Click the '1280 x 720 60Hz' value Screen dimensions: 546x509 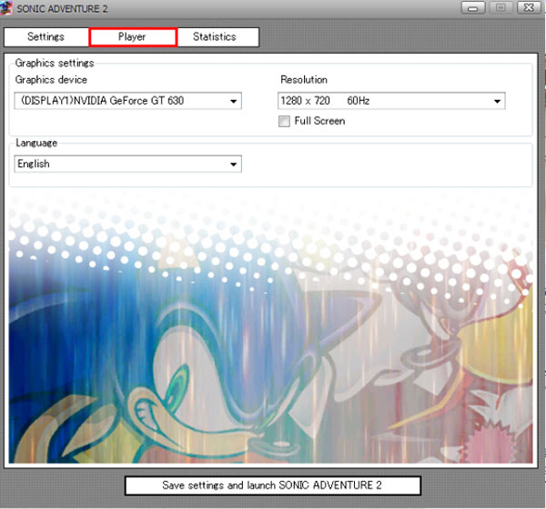click(x=325, y=101)
